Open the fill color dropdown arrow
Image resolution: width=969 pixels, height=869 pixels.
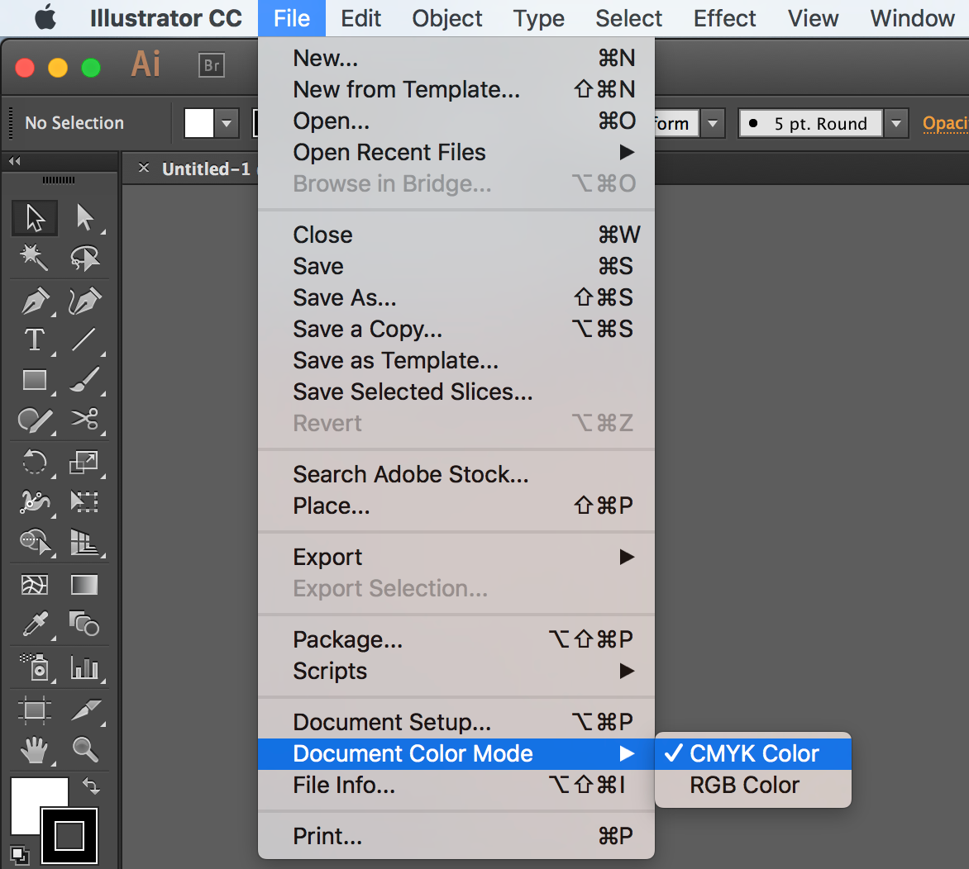(x=227, y=124)
